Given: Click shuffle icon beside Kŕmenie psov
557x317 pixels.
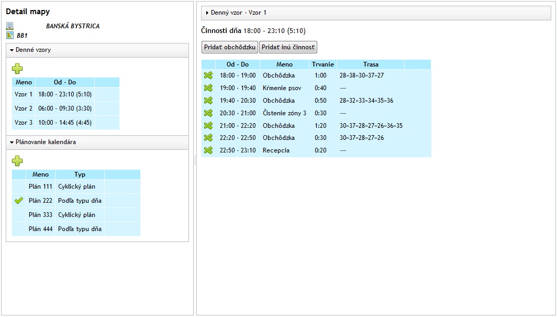Looking at the screenshot, I should coord(208,88).
